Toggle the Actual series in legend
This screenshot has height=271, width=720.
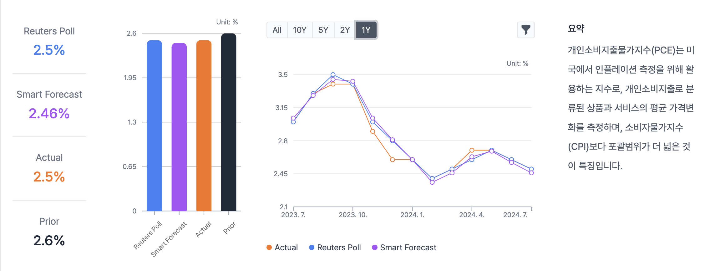[286, 248]
